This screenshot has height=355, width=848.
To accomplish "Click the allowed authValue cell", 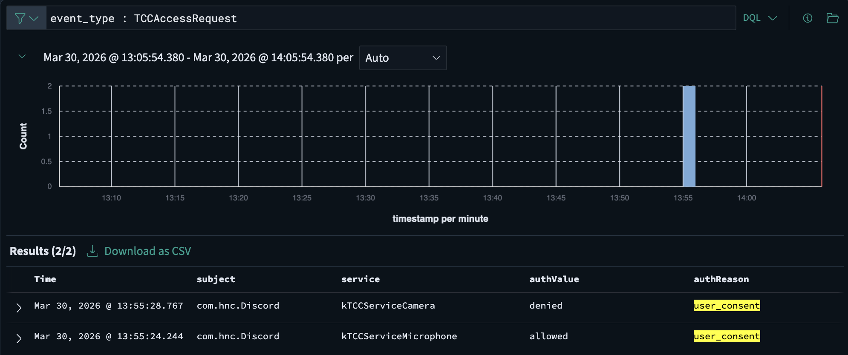I will pyautogui.click(x=548, y=336).
